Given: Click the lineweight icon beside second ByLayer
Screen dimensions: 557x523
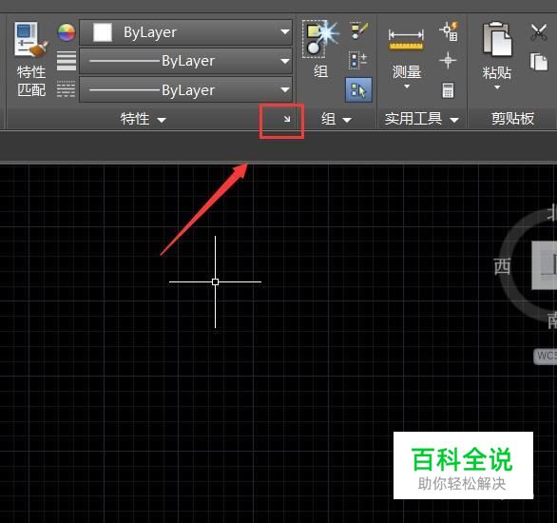Looking at the screenshot, I should coord(67,61).
